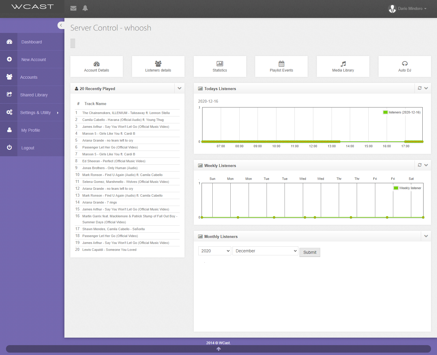Click the 12:00 axis label in Todays chart
The height and width of the screenshot is (355, 437).
pyautogui.click(x=313, y=146)
